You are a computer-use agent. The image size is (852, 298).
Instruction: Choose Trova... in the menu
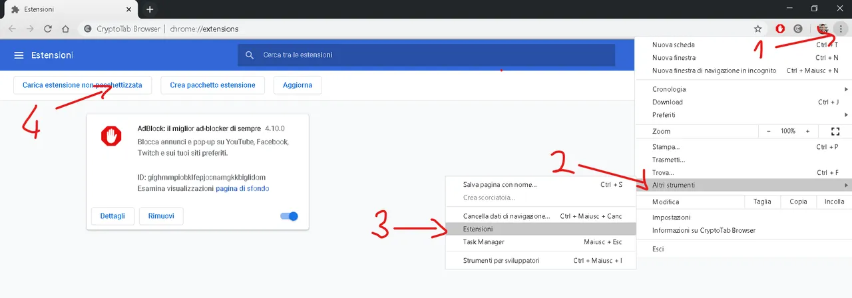pyautogui.click(x=743, y=172)
